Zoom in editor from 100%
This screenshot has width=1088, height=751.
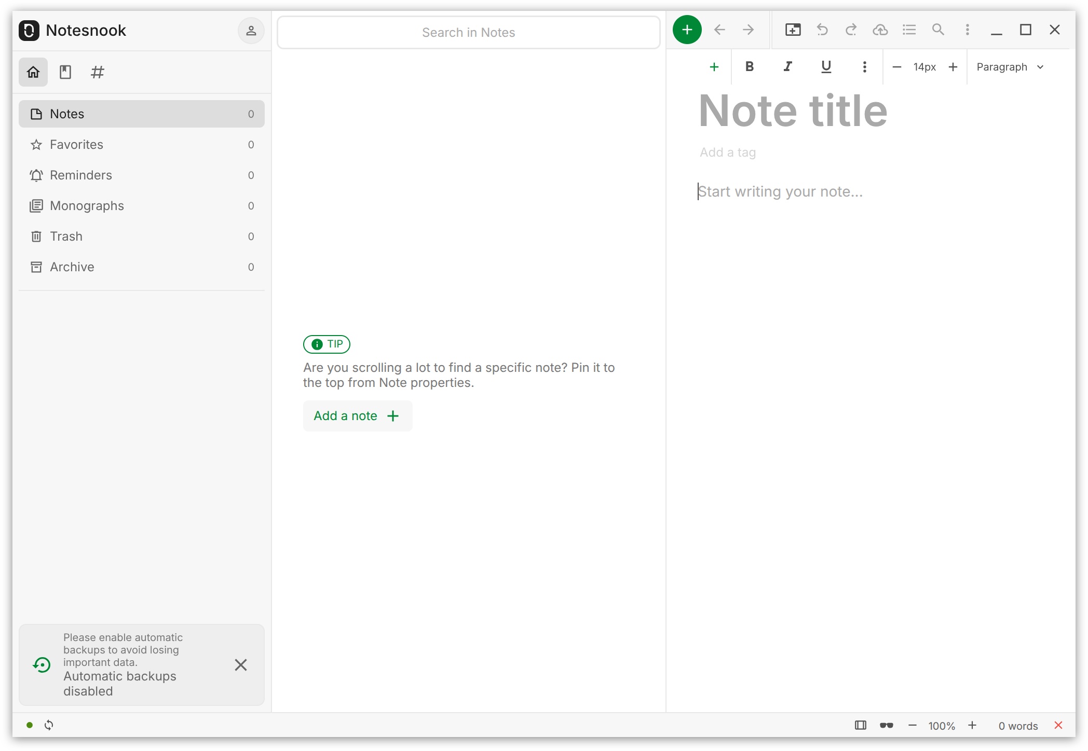coord(972,726)
